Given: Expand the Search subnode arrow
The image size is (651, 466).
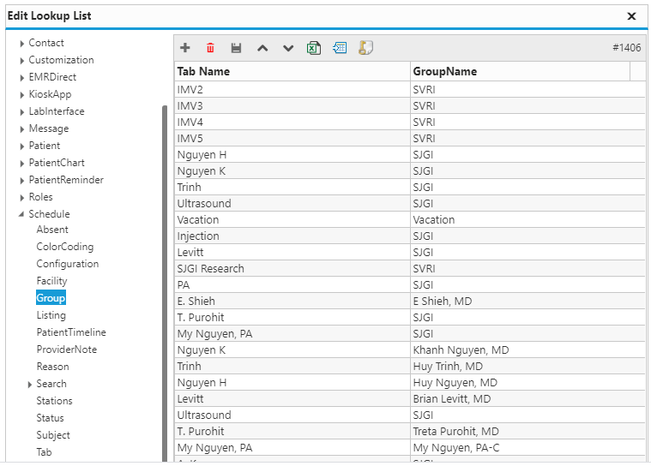Looking at the screenshot, I should [x=30, y=385].
